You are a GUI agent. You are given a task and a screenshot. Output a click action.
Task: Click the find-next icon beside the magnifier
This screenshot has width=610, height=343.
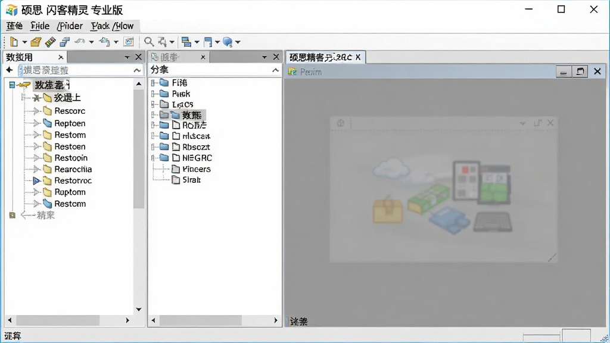(162, 42)
